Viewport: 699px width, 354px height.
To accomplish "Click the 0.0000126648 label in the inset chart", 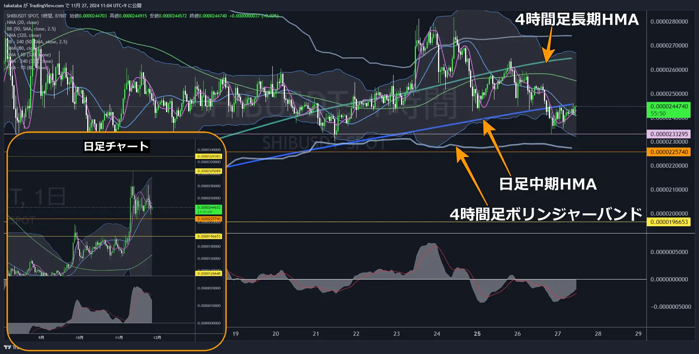I will (x=209, y=273).
